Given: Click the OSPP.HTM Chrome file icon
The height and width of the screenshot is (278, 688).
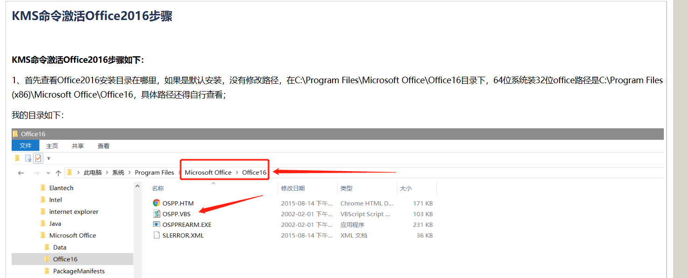Looking at the screenshot, I should coord(156,203).
